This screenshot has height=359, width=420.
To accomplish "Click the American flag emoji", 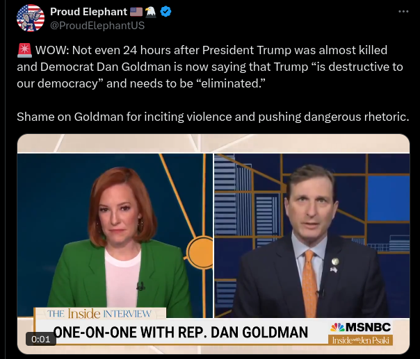I will [136, 12].
